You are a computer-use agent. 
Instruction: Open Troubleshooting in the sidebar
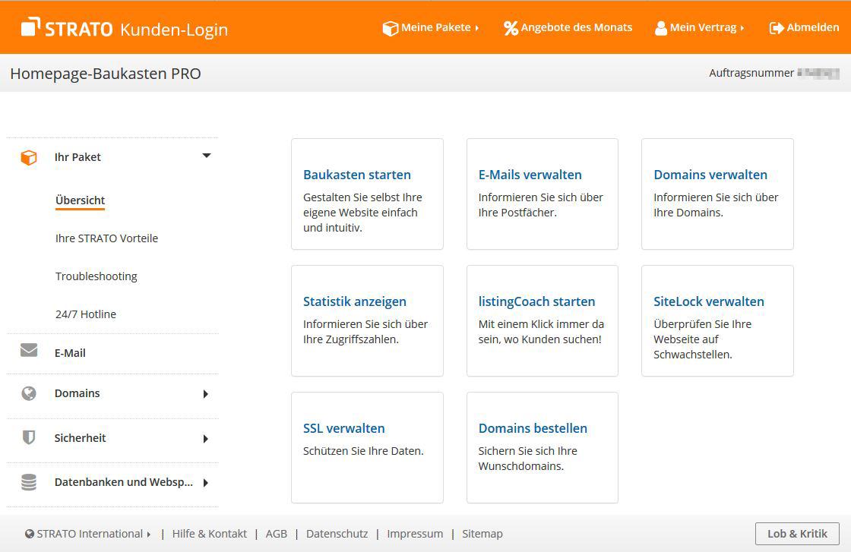click(x=96, y=276)
